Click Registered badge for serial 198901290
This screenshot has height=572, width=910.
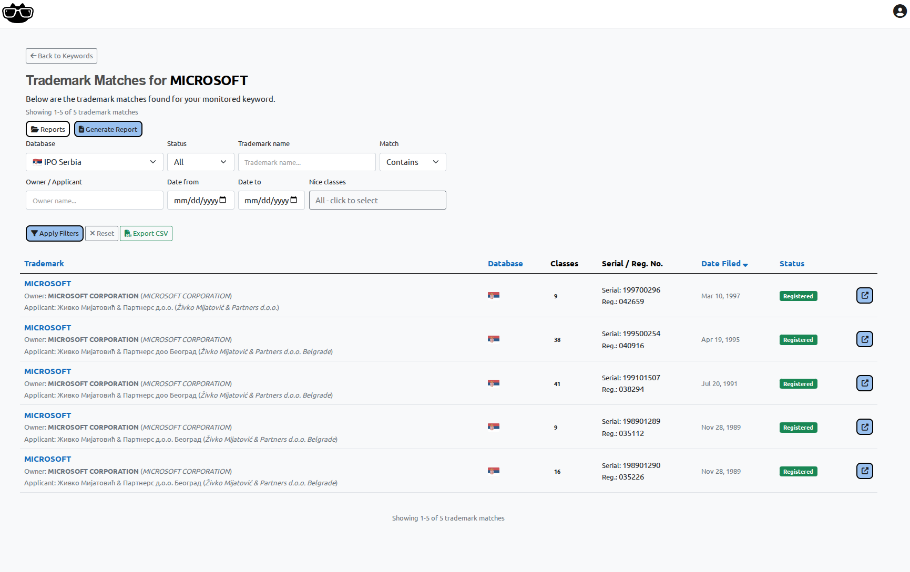tap(798, 472)
